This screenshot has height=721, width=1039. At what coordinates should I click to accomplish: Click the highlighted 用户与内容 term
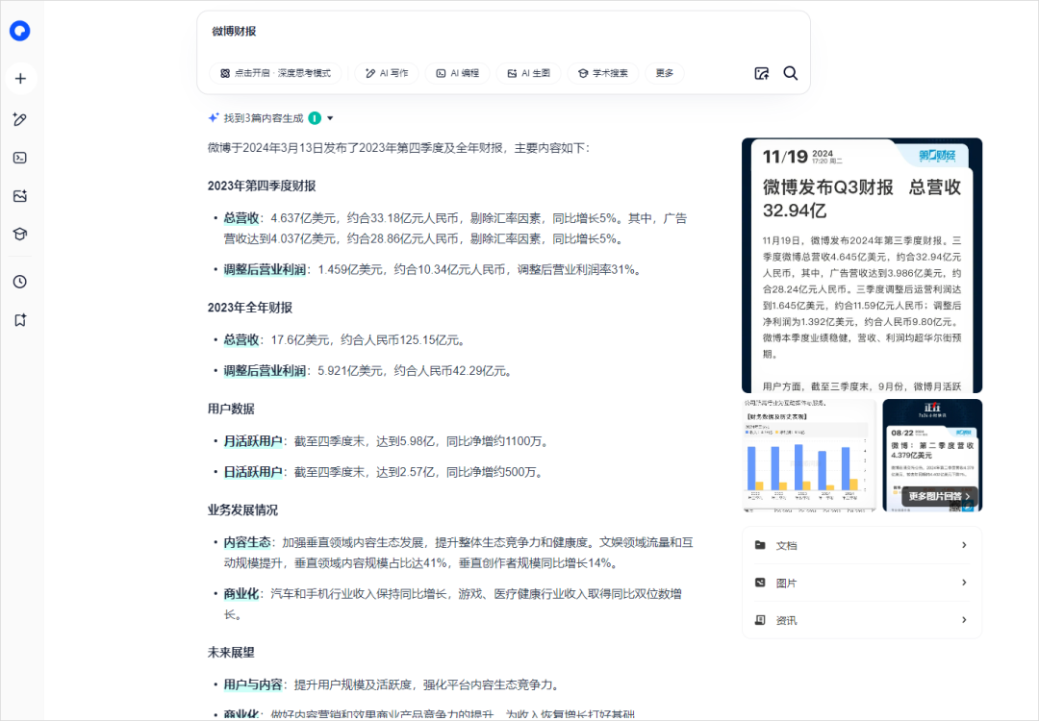(x=253, y=684)
